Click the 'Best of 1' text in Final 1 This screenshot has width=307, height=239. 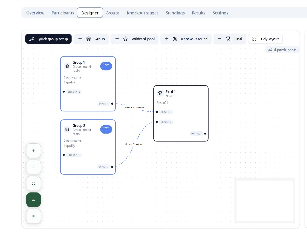point(162,103)
